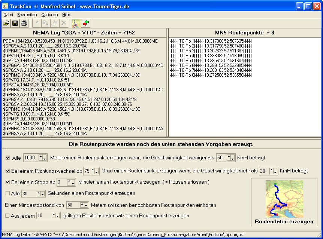Viewport: 323px width, 239px height.
Task: Click the copy icon in toolbar
Action: coord(45,23)
